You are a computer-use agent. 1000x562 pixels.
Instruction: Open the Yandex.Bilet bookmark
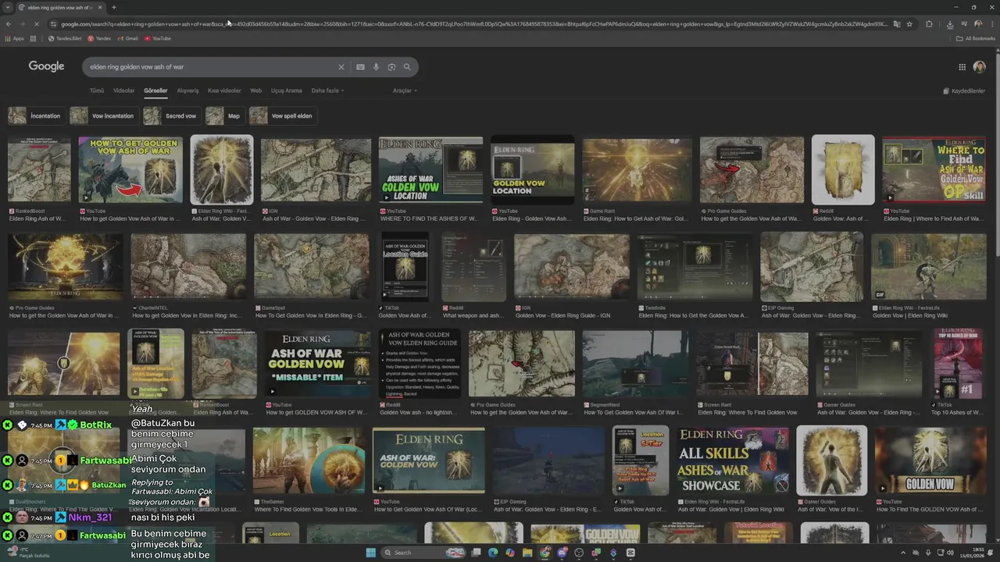pyautogui.click(x=65, y=38)
